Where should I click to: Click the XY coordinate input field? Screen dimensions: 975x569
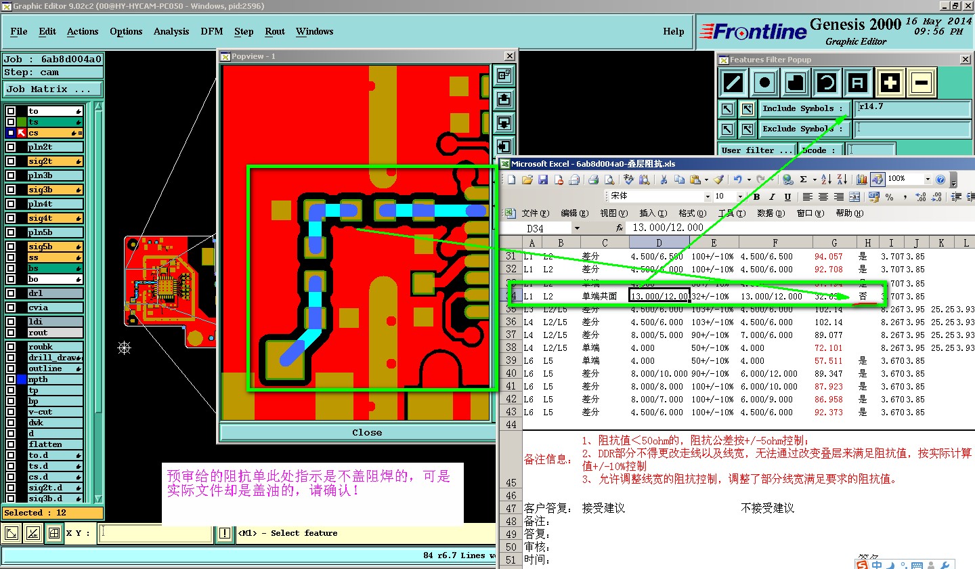coord(156,534)
